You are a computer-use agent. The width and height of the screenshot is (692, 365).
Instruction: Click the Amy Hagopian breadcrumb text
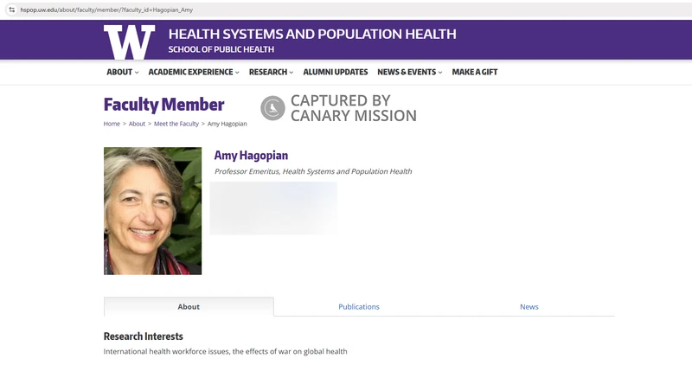click(x=227, y=124)
